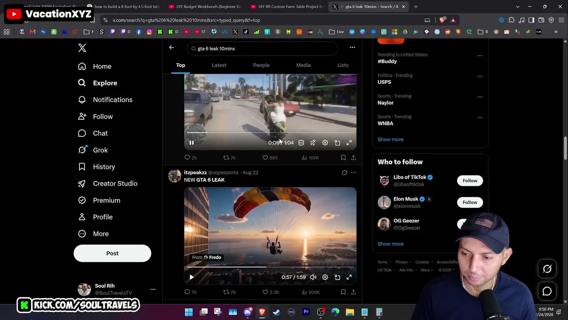The image size is (568, 320).
Task: Open more options for #Buddy trend
Action: click(480, 56)
